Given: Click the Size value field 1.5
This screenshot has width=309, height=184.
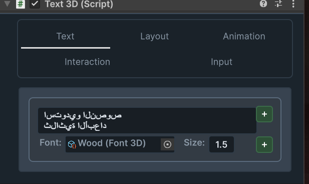Looking at the screenshot, I should [x=221, y=144].
